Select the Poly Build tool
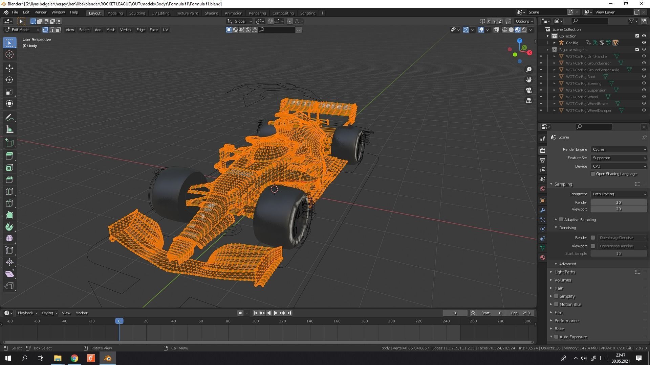 [x=9, y=215]
